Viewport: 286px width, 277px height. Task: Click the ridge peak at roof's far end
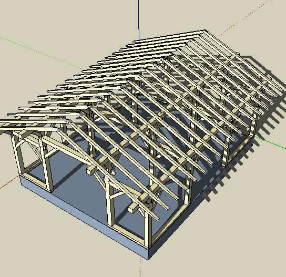pyautogui.click(x=204, y=31)
